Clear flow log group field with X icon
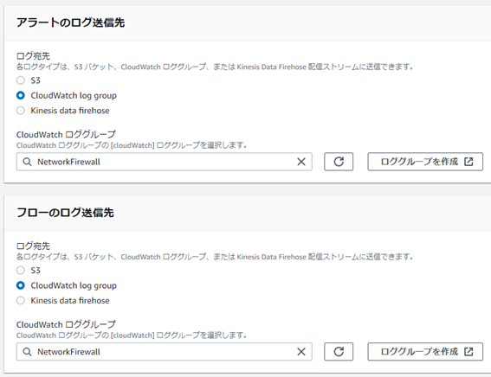Image resolution: width=491 pixels, height=377 pixels. [x=301, y=352]
